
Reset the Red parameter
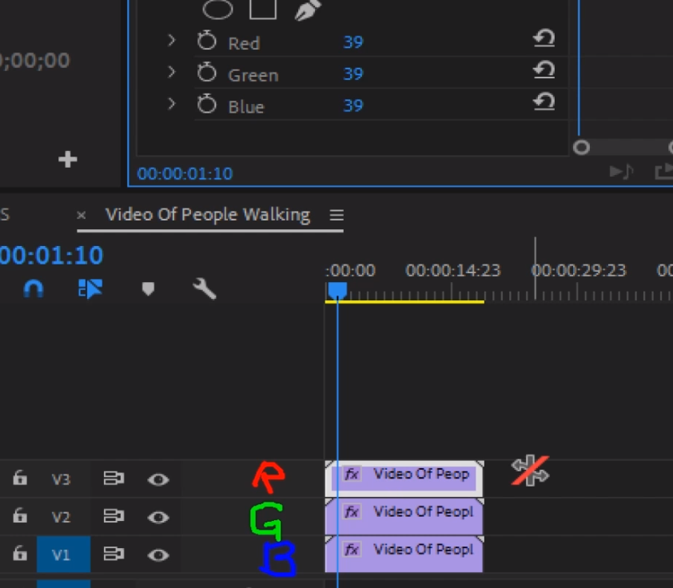pos(544,38)
